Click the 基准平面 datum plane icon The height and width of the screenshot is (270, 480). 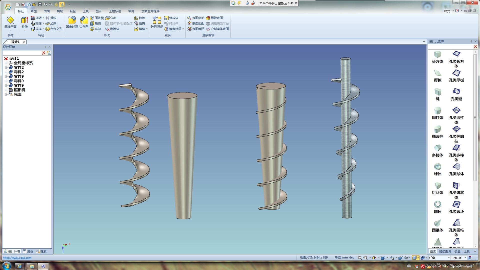click(10, 20)
